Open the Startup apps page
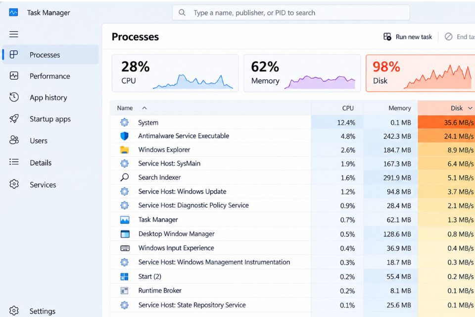 click(50, 119)
